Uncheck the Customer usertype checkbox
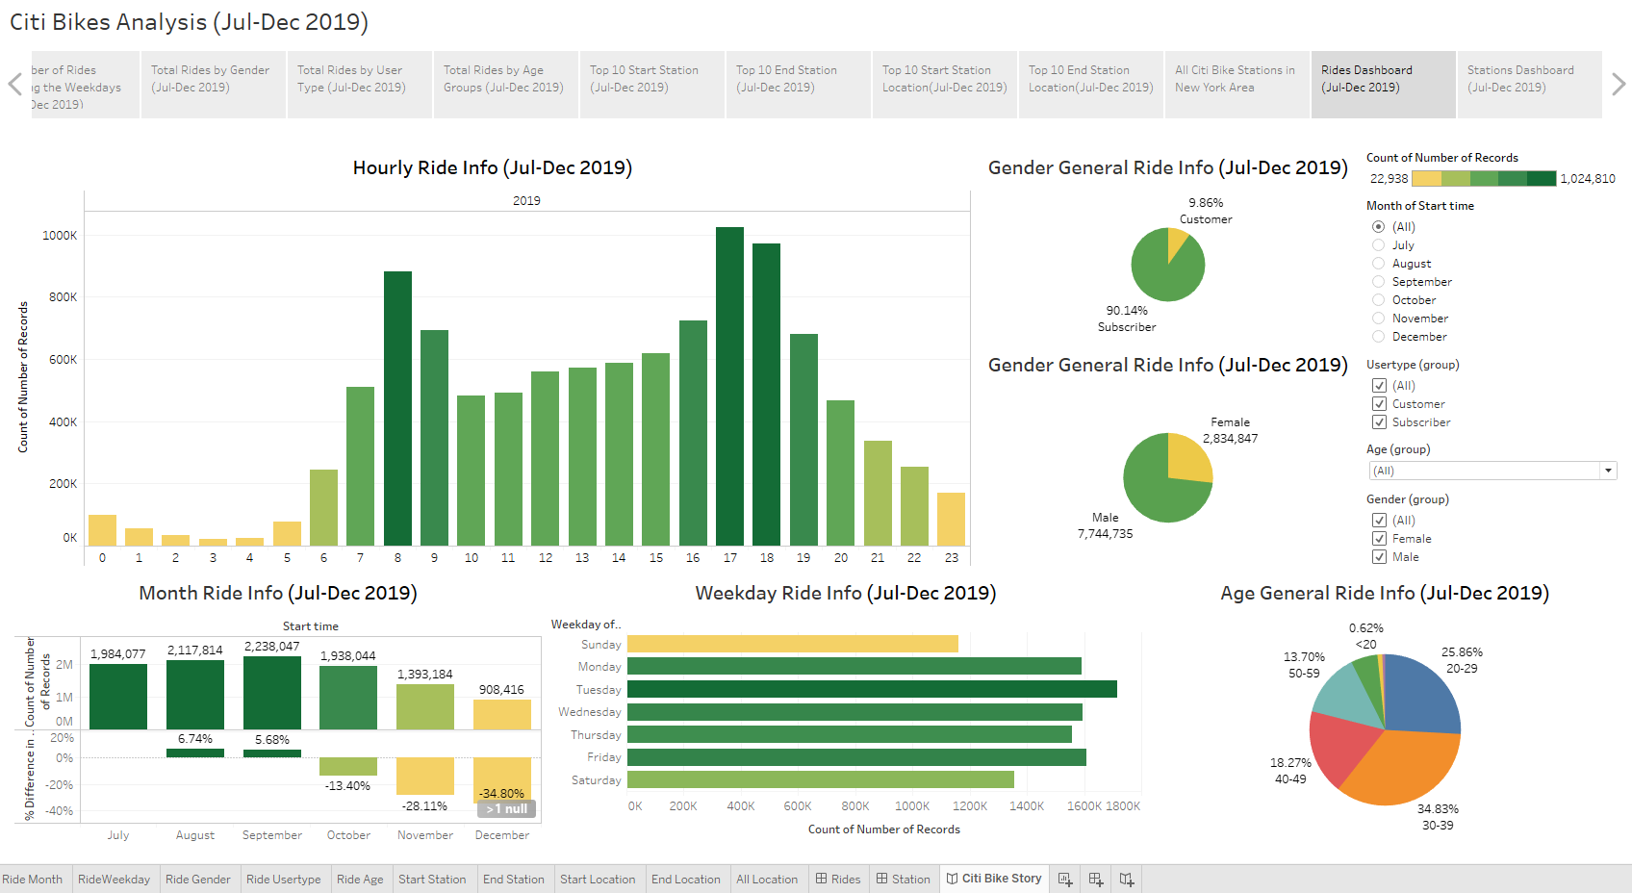The width and height of the screenshot is (1632, 893). pos(1379,404)
